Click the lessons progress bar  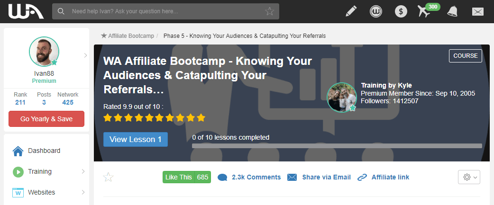click(337, 145)
